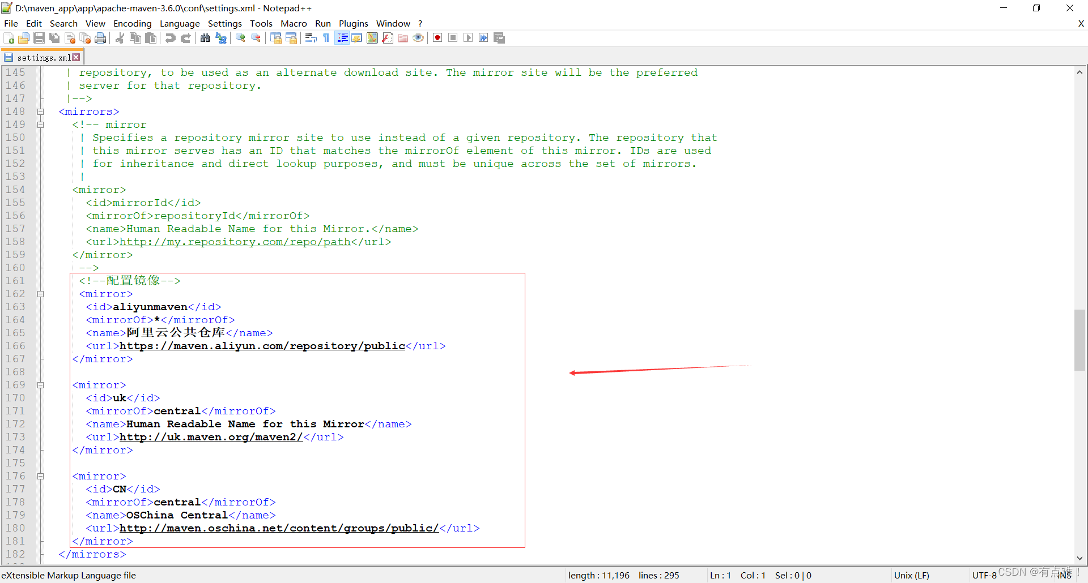This screenshot has height=583, width=1088.
Task: Open the Edit menu
Action: pos(34,23)
